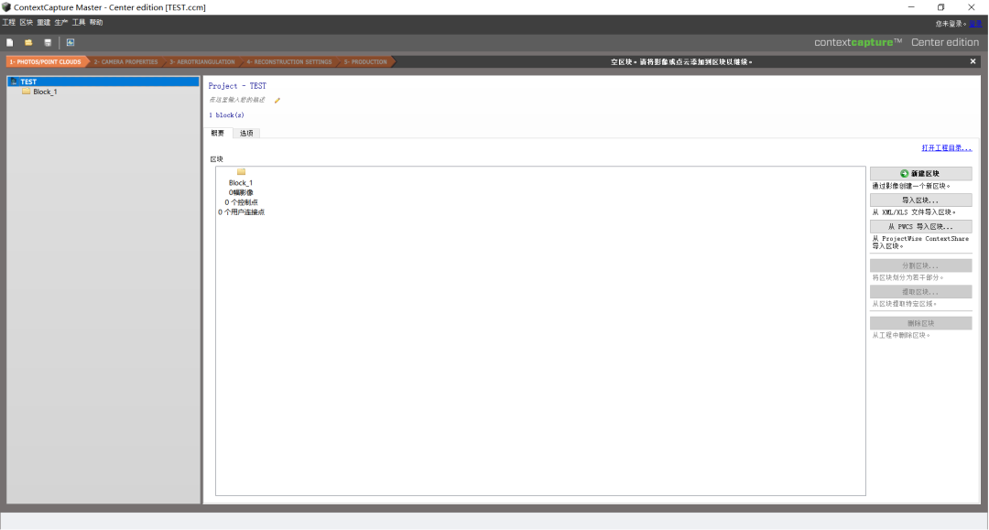Select step 2 Camera Properties
The width and height of the screenshot is (989, 530).
[126, 61]
